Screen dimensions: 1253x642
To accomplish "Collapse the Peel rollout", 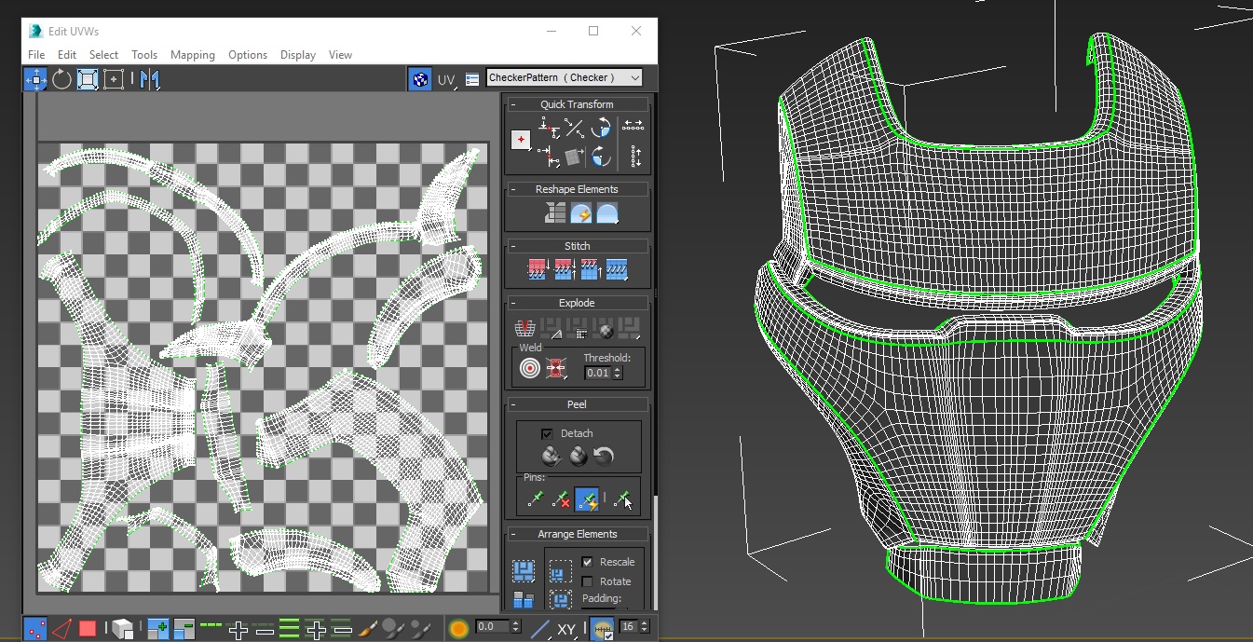I will pos(512,404).
